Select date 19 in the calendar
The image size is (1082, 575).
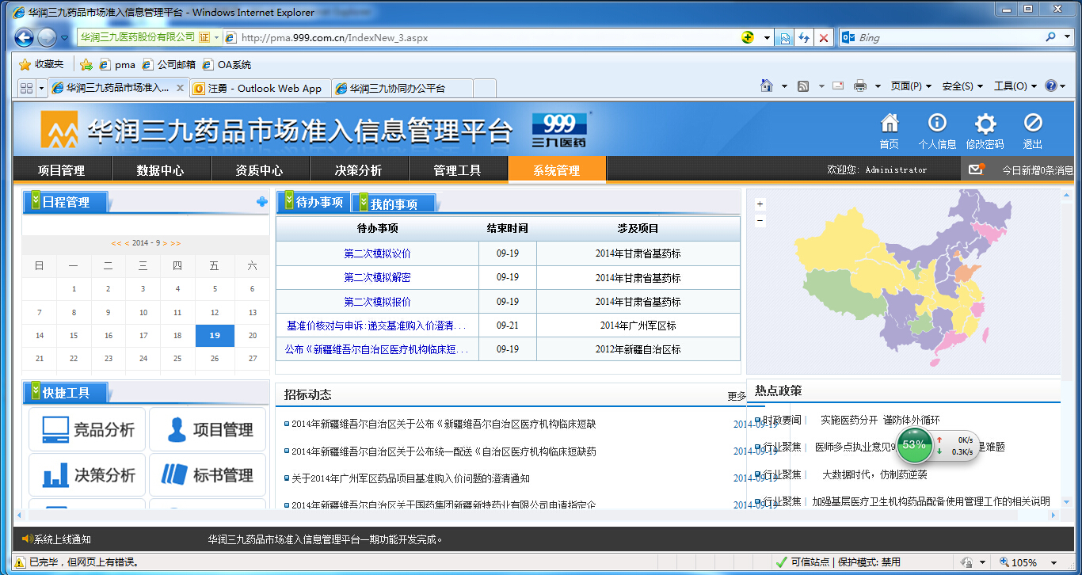pyautogui.click(x=215, y=336)
